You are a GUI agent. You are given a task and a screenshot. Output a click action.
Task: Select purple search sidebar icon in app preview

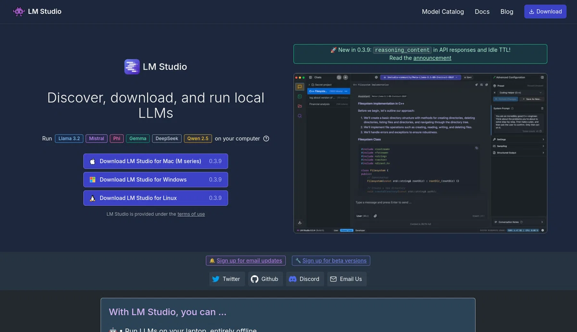[x=300, y=116]
